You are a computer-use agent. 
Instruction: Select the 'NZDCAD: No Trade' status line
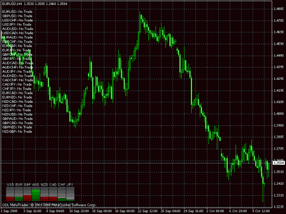(17, 101)
